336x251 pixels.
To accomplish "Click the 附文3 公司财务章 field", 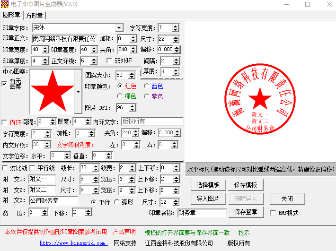I will [53, 201].
